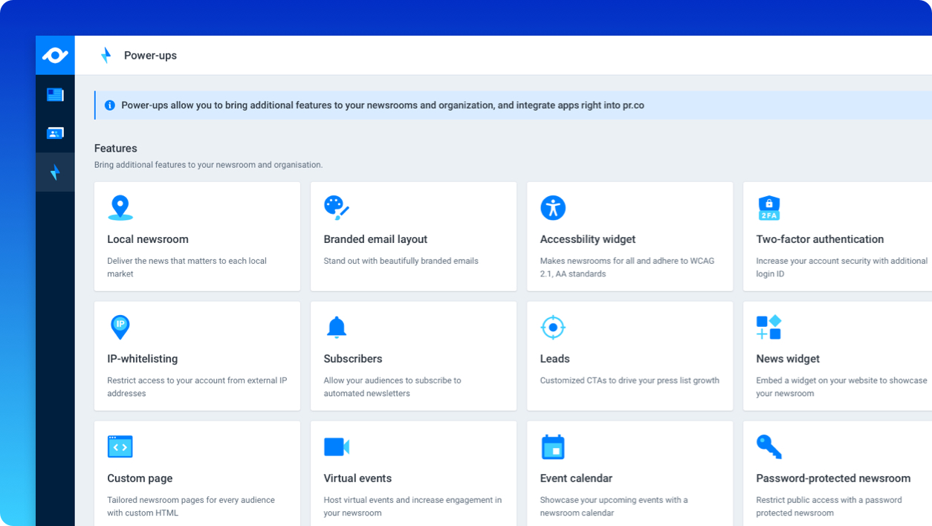Click the Two-factor authentication 2FA shield icon
The width and height of the screenshot is (932, 526).
coord(768,208)
